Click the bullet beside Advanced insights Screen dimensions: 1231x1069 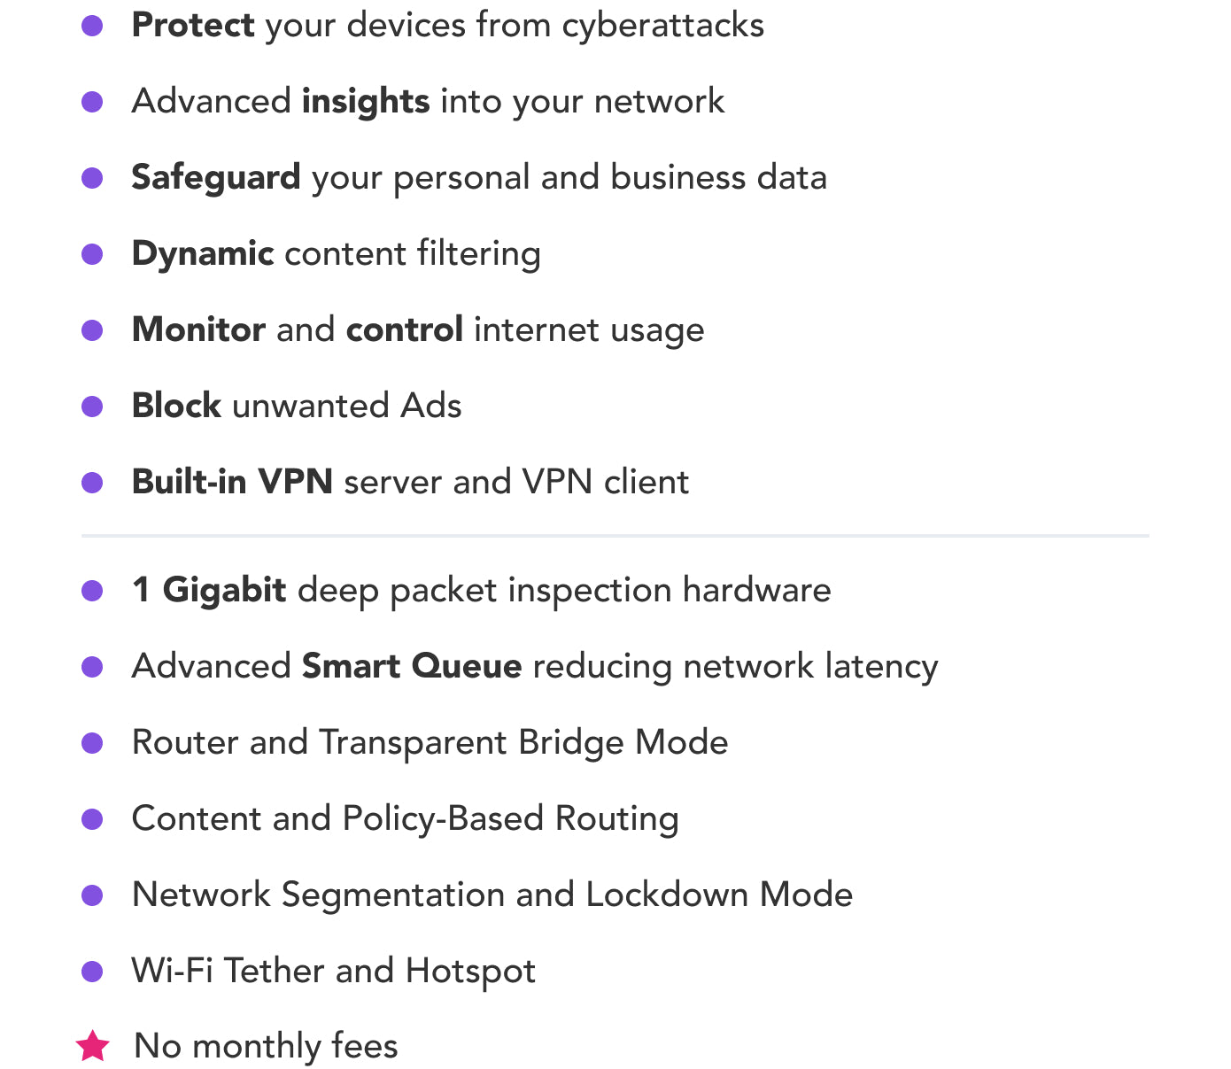tap(92, 102)
